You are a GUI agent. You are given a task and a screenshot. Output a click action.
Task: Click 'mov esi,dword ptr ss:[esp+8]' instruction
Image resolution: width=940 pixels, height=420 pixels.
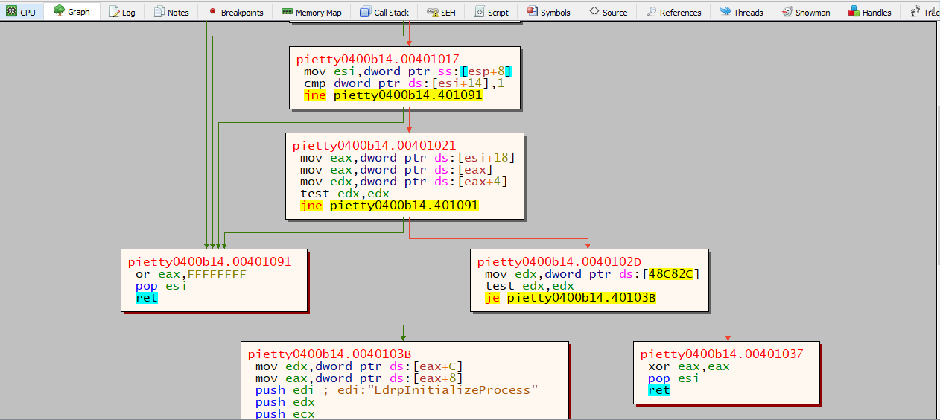coord(408,71)
